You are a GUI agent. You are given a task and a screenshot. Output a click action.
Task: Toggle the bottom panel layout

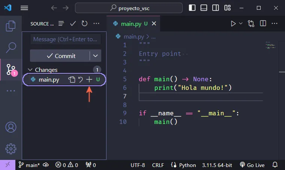coord(203,8)
